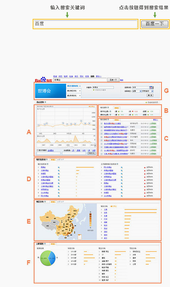Screen dimensions: 170x287
Task: Open the 选择地区 dropdown showing 全国
Action: point(137,91)
